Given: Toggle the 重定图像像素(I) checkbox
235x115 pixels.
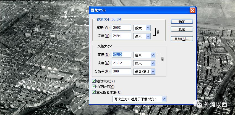Looking at the screenshot, I should click(x=94, y=92).
